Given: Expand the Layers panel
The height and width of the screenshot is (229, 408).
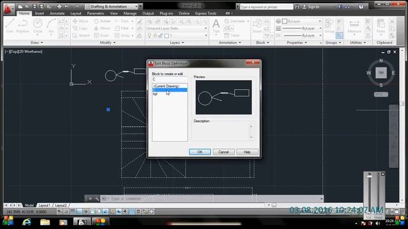Looking at the screenshot, I should pyautogui.click(x=177, y=43).
